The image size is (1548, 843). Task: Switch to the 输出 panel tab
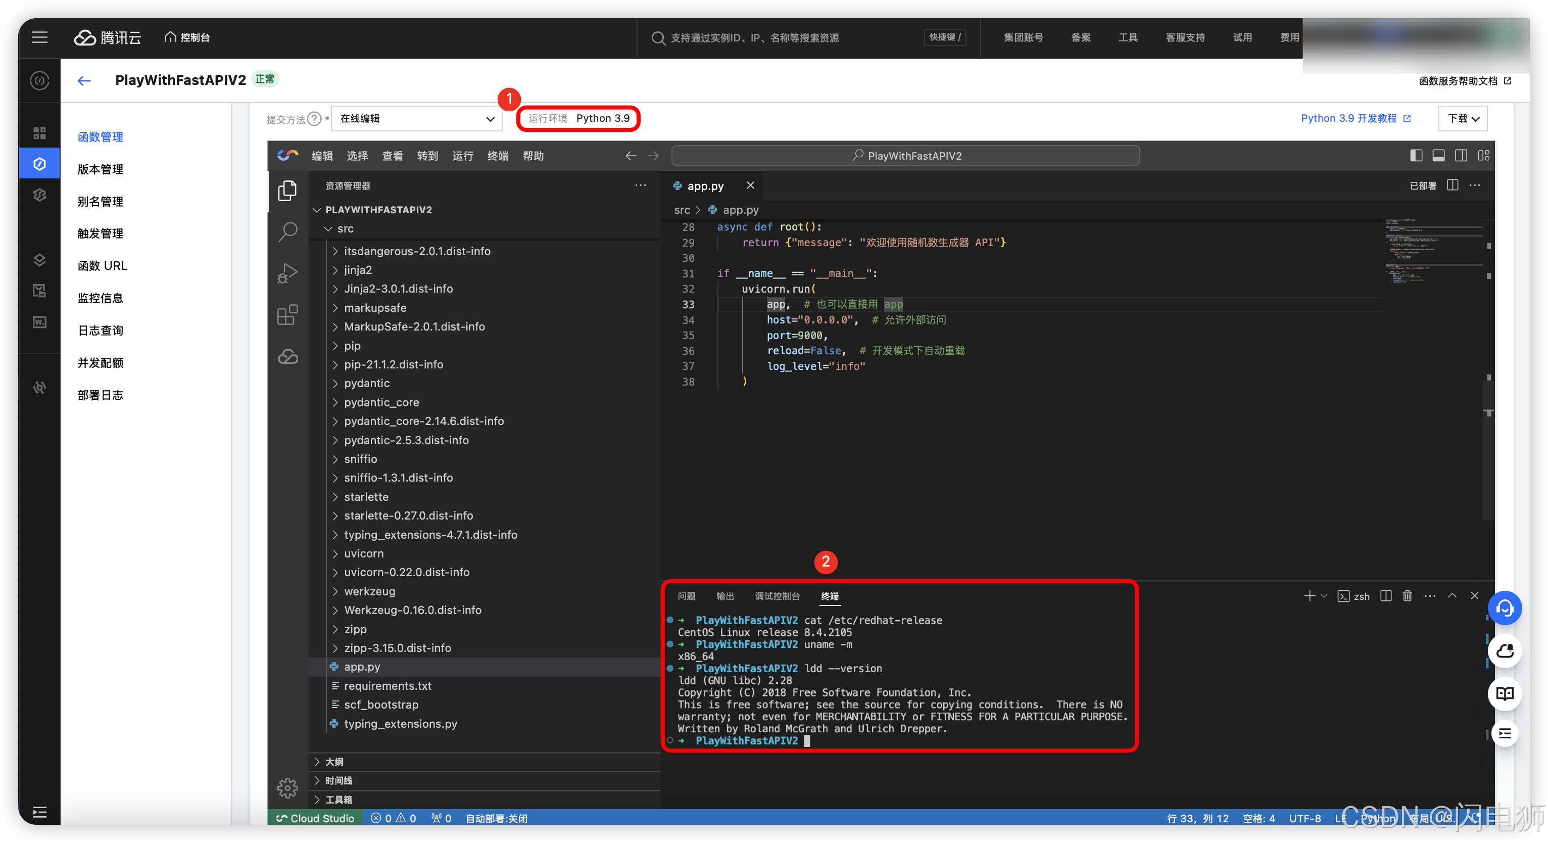(724, 596)
